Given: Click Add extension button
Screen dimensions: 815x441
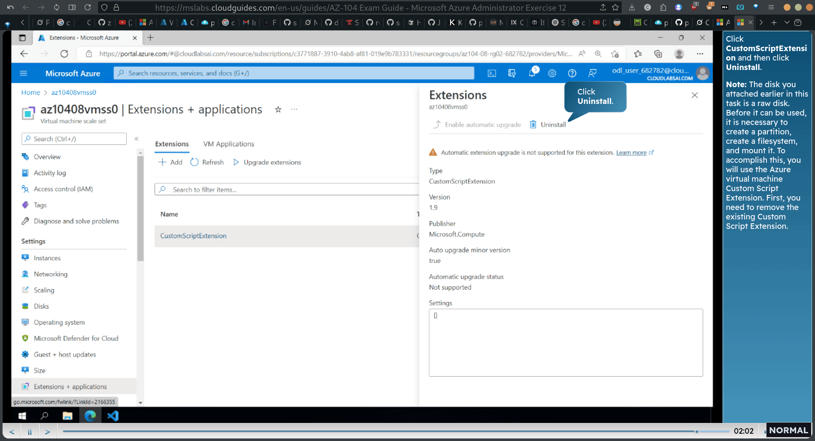Looking at the screenshot, I should coord(170,162).
